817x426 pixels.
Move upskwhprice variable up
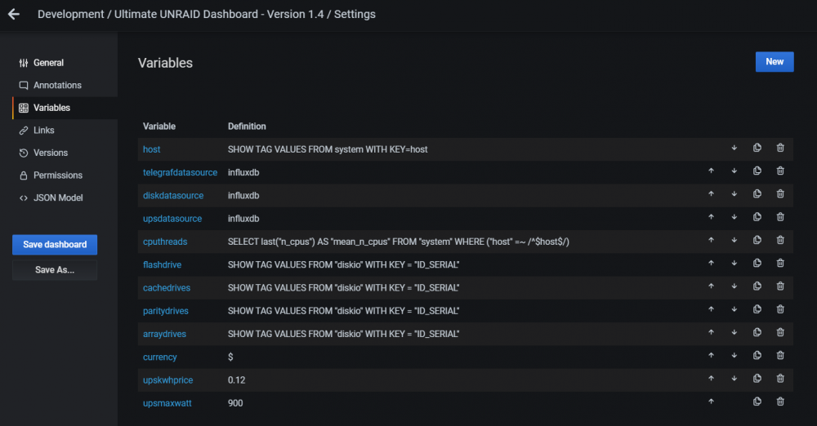(x=712, y=379)
